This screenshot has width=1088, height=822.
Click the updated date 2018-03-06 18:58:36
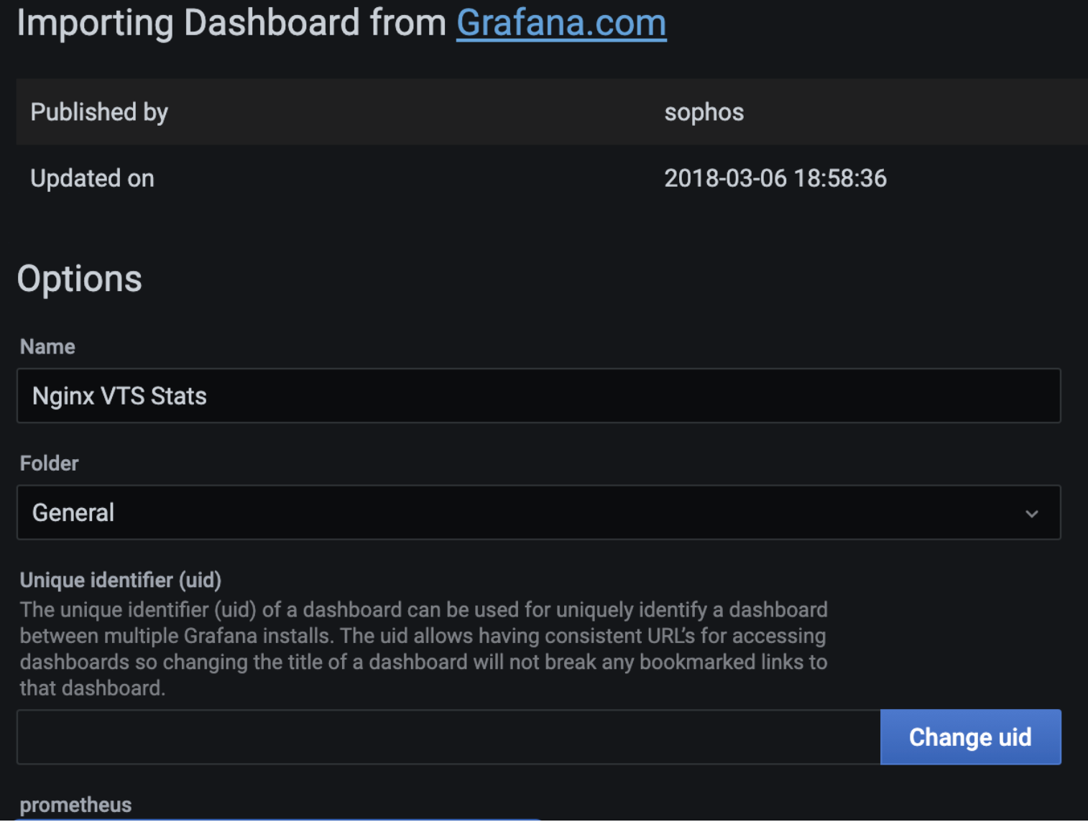click(x=775, y=178)
